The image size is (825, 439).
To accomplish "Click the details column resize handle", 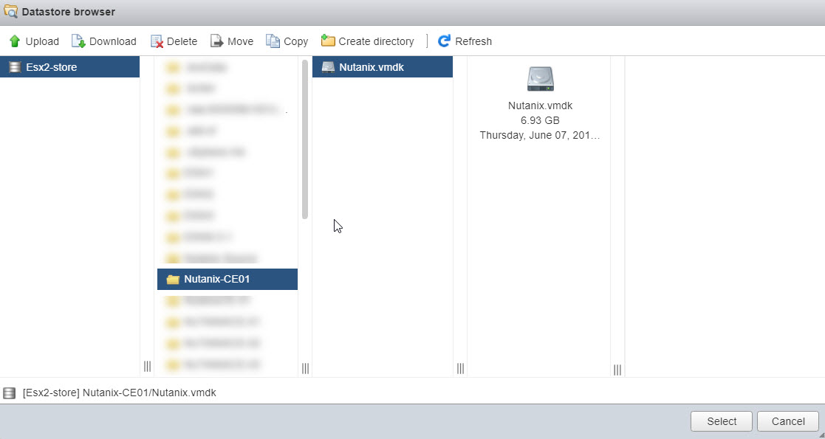I will [x=617, y=370].
